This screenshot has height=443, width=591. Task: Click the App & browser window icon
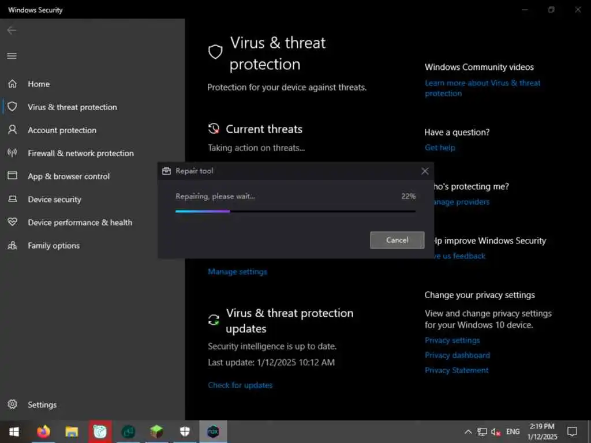pyautogui.click(x=13, y=175)
